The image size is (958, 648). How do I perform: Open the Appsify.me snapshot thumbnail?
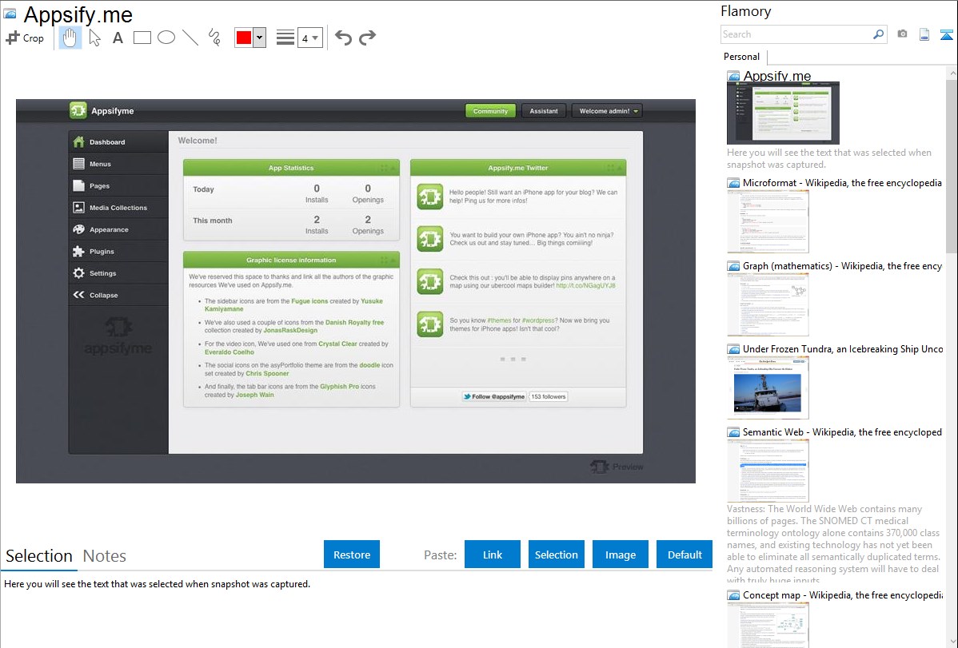click(783, 113)
